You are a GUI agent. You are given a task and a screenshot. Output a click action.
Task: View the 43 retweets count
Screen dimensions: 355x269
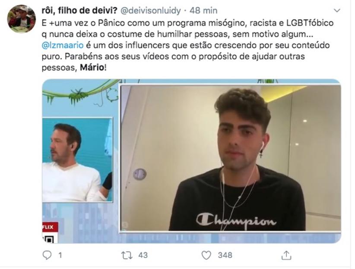(x=143, y=255)
